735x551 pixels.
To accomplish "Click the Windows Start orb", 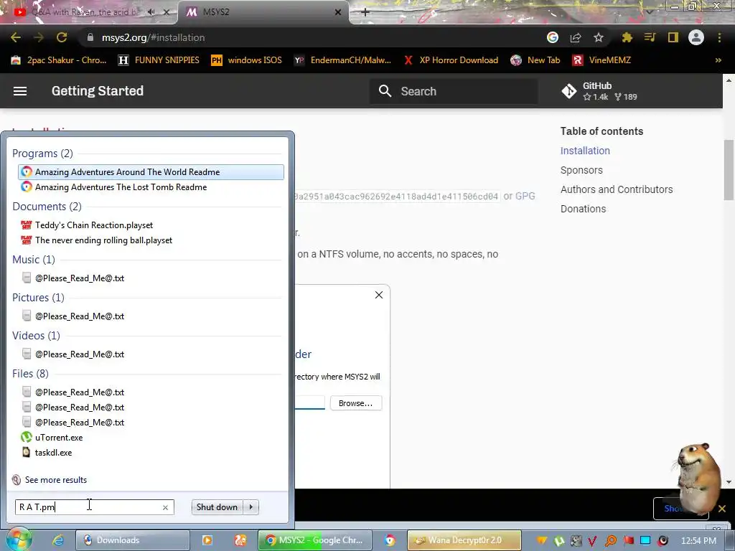I will (19, 540).
